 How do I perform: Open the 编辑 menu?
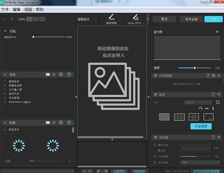pyautogui.click(x=17, y=9)
